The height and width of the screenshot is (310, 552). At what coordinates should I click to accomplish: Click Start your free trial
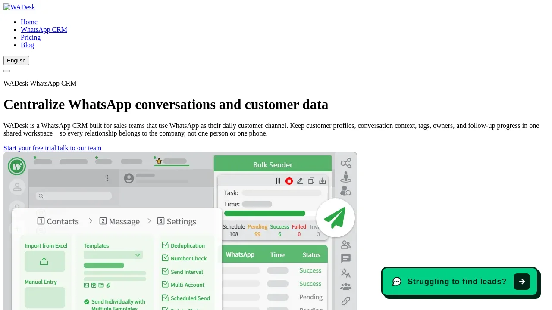click(x=30, y=148)
